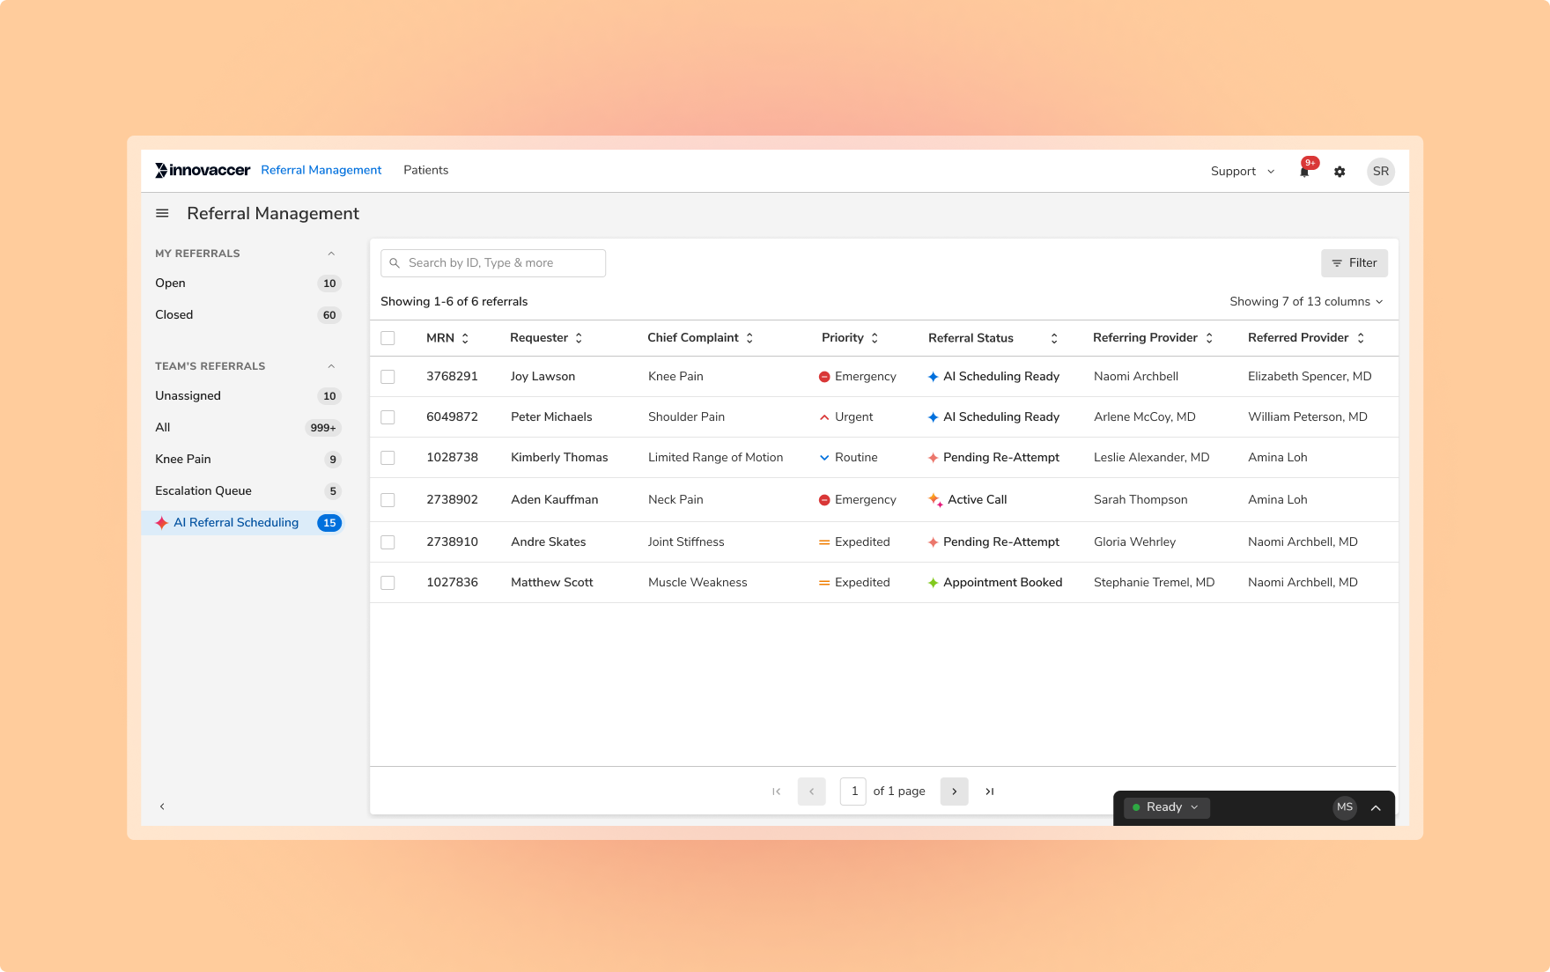The image size is (1550, 972).
Task: Click the Urgent priority arrow icon
Action: pos(824,417)
